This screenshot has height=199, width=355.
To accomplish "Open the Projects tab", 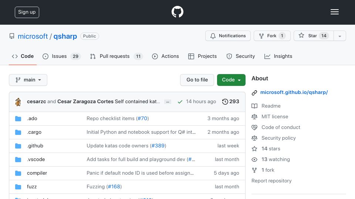I will pos(202,56).
